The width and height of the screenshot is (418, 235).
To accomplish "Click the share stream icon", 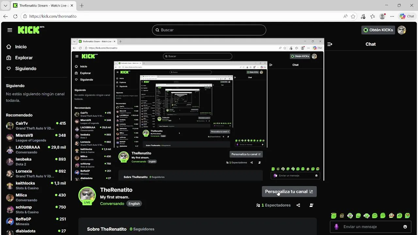I will [298, 205].
